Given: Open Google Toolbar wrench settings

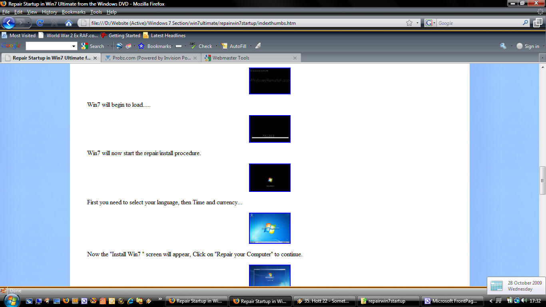Looking at the screenshot, I should (503, 46).
